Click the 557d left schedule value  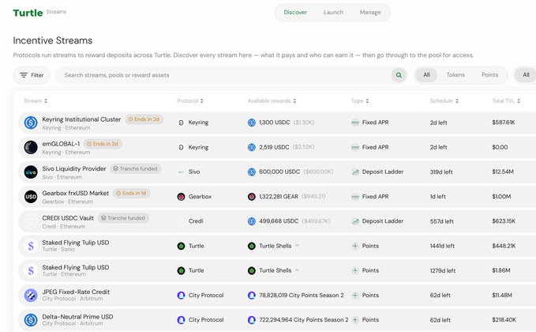pyautogui.click(x=441, y=221)
